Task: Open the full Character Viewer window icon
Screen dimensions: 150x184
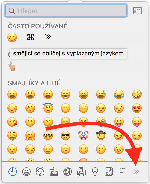Action: tap(137, 11)
